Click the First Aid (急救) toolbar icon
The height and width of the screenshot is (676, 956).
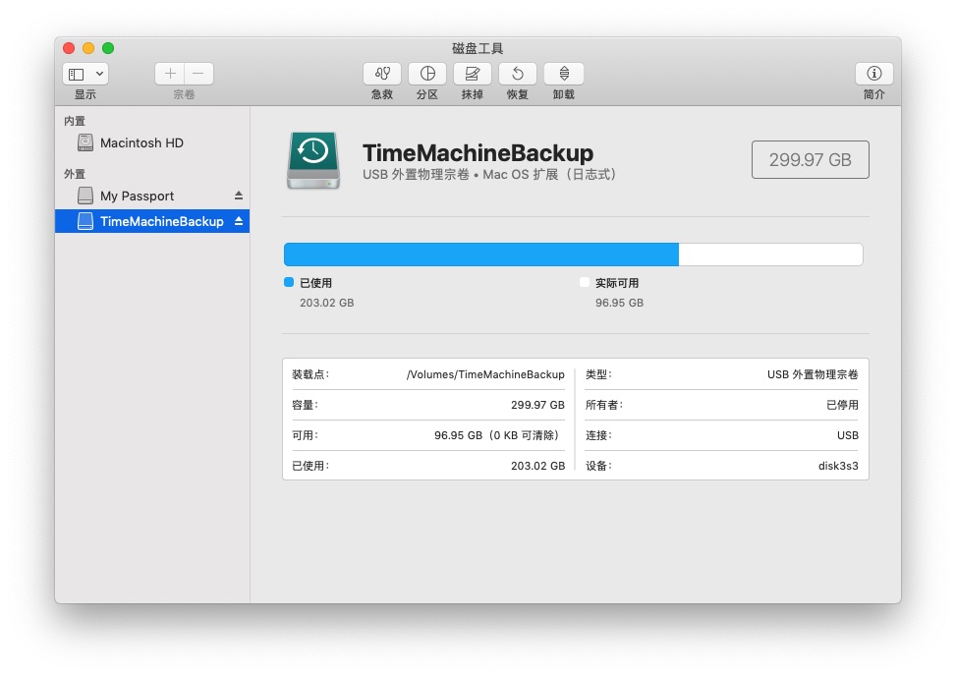point(382,74)
